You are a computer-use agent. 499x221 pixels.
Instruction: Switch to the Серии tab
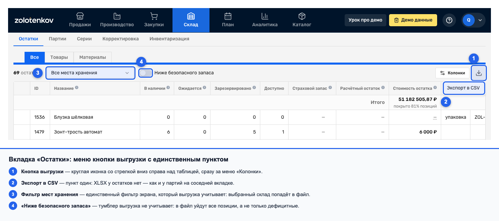[84, 39]
